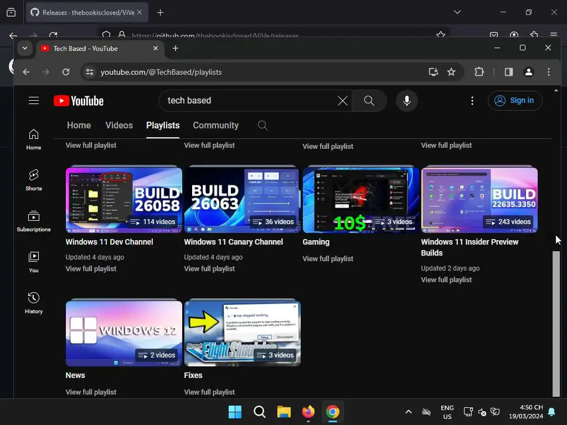Open the Windows 11 Insider Preview Builds thumbnail
The image size is (567, 425).
(x=479, y=200)
